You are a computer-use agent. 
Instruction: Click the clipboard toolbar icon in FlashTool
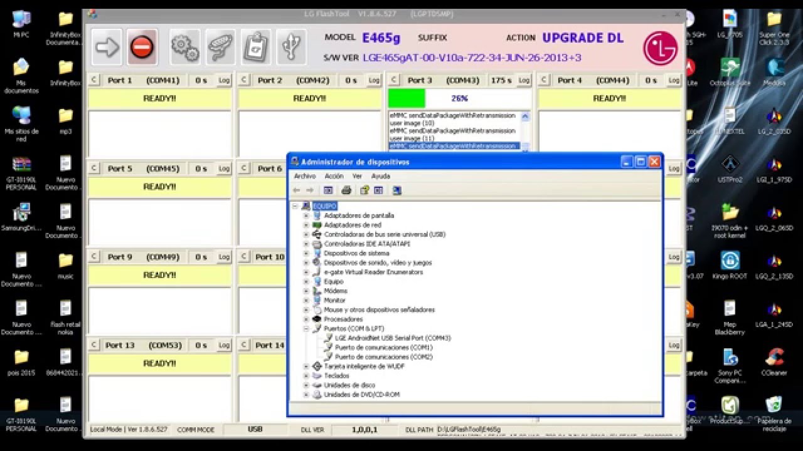tap(256, 47)
